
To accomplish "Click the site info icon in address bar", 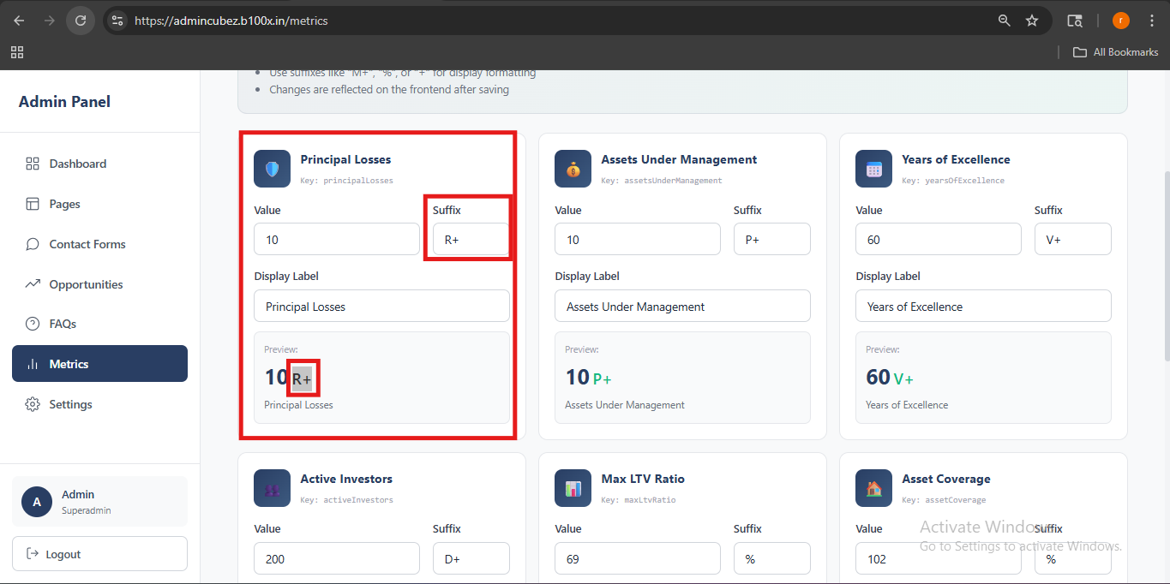I will click(118, 21).
